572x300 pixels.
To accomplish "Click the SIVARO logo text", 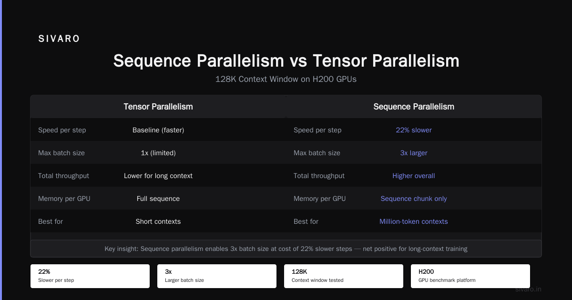I will [59, 39].
